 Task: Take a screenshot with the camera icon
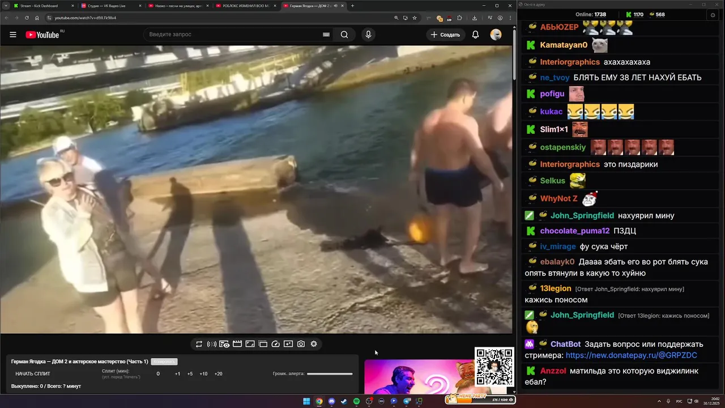[x=301, y=344]
